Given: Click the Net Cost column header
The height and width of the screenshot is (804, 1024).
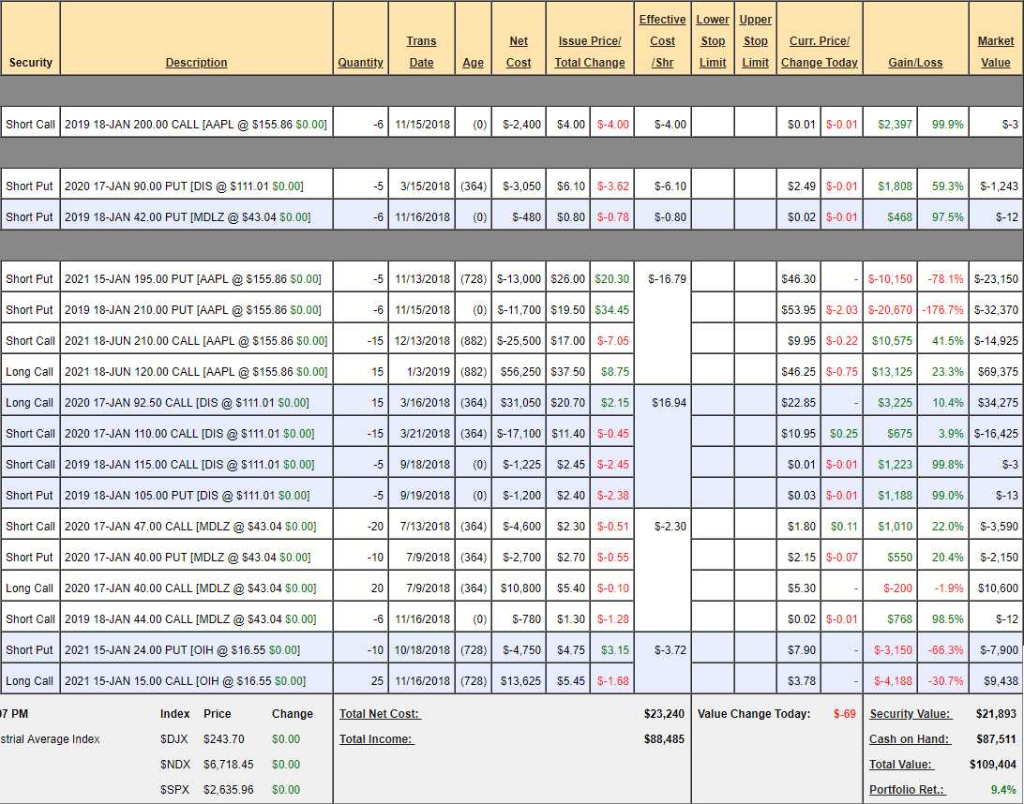Looking at the screenshot, I should tap(519, 52).
